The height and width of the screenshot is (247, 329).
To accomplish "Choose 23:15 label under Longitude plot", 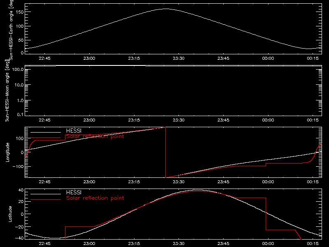I will click(x=134, y=182).
